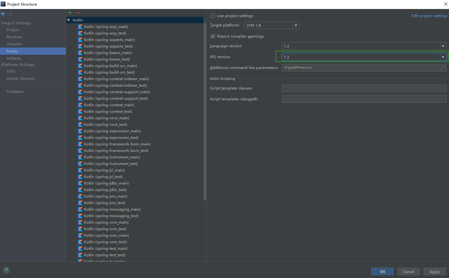Image resolution: width=449 pixels, height=278 pixels.
Task: Select Kotlin (spring-build-src_main) facet
Action: point(110,66)
